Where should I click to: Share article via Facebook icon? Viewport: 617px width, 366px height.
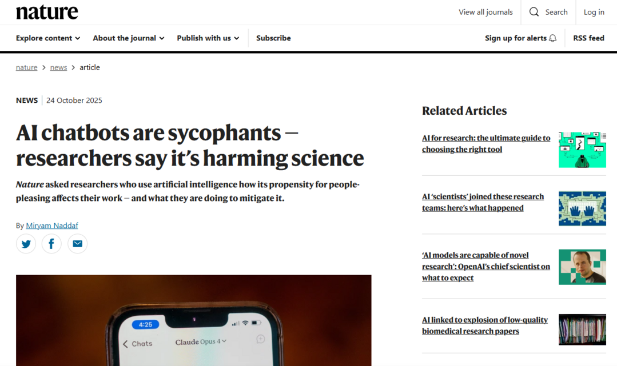[x=51, y=244]
